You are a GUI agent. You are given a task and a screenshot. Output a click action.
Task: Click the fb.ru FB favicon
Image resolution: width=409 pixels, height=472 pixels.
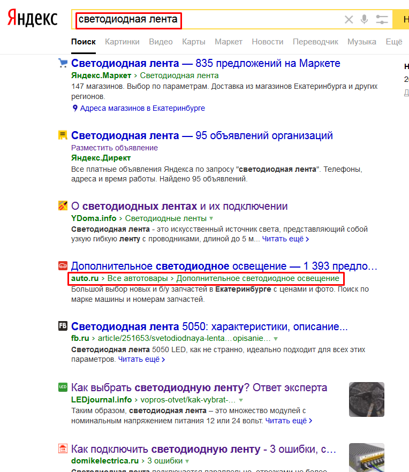point(63,326)
